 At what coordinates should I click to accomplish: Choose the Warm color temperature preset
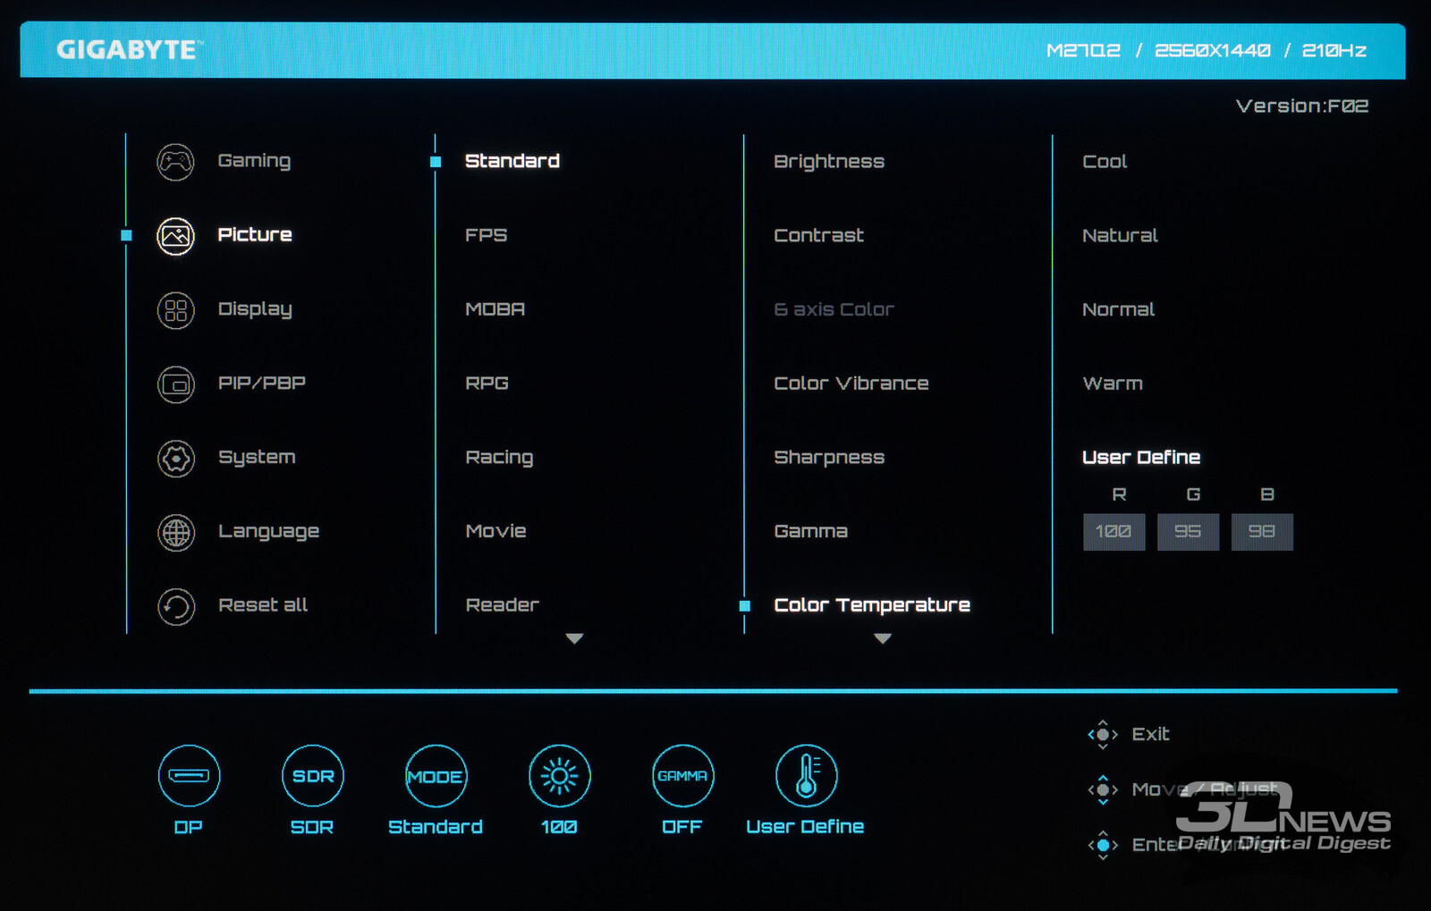point(1112,384)
